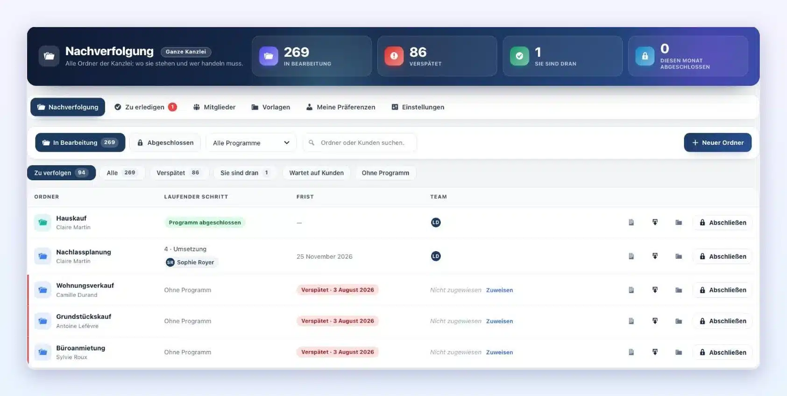Open the folder icon for Nachlassplanung
Screen dimensions: 787x396
[679, 256]
